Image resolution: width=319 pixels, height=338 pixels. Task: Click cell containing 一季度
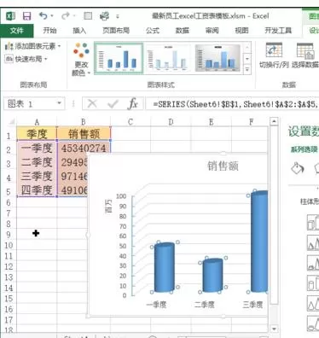pyautogui.click(x=37, y=148)
